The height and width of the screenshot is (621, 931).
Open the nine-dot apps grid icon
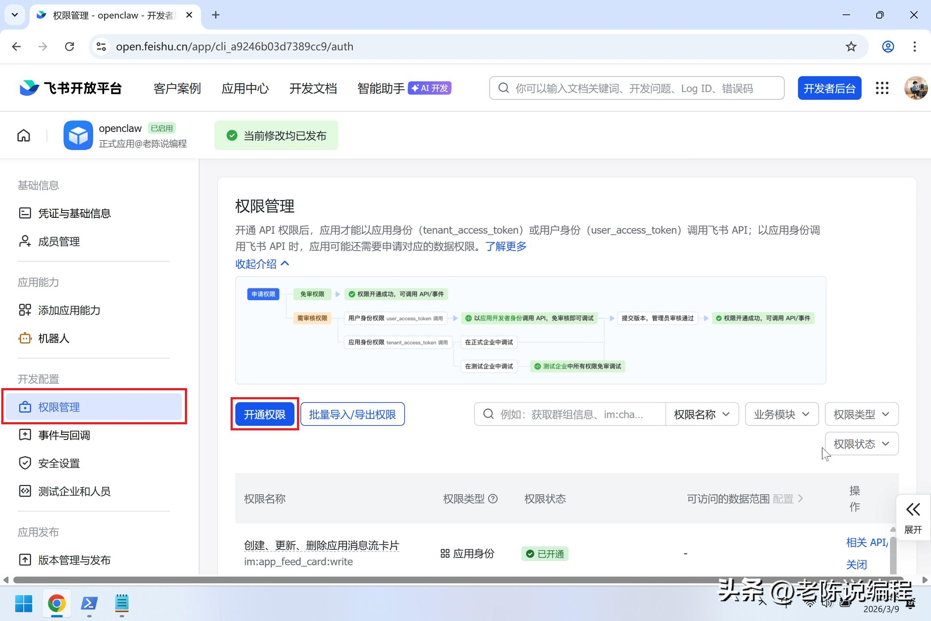[882, 88]
